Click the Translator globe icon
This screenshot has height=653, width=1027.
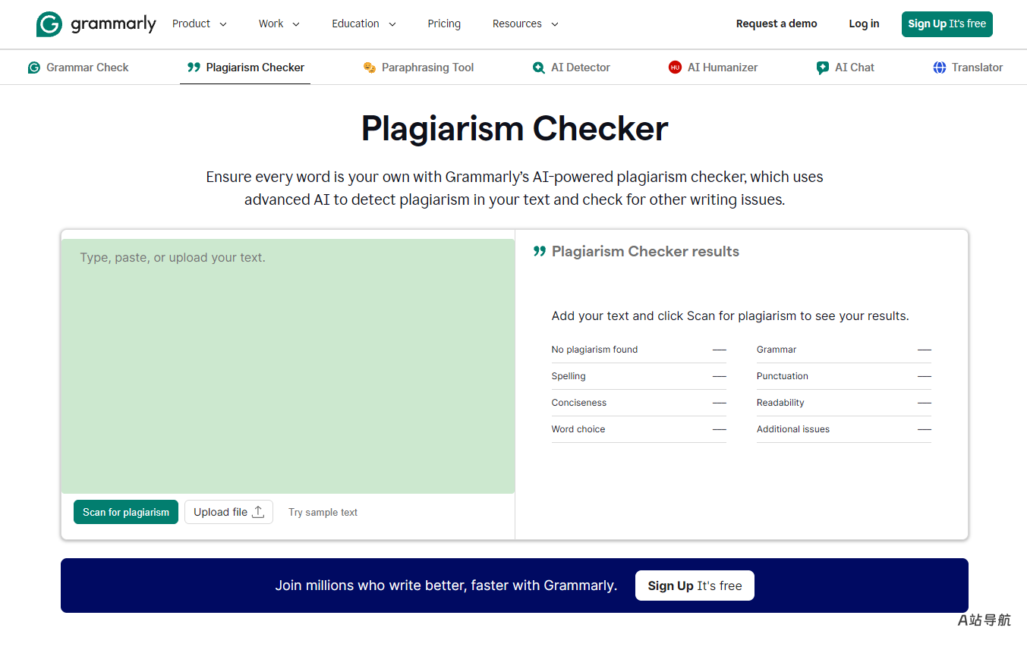pyautogui.click(x=940, y=67)
